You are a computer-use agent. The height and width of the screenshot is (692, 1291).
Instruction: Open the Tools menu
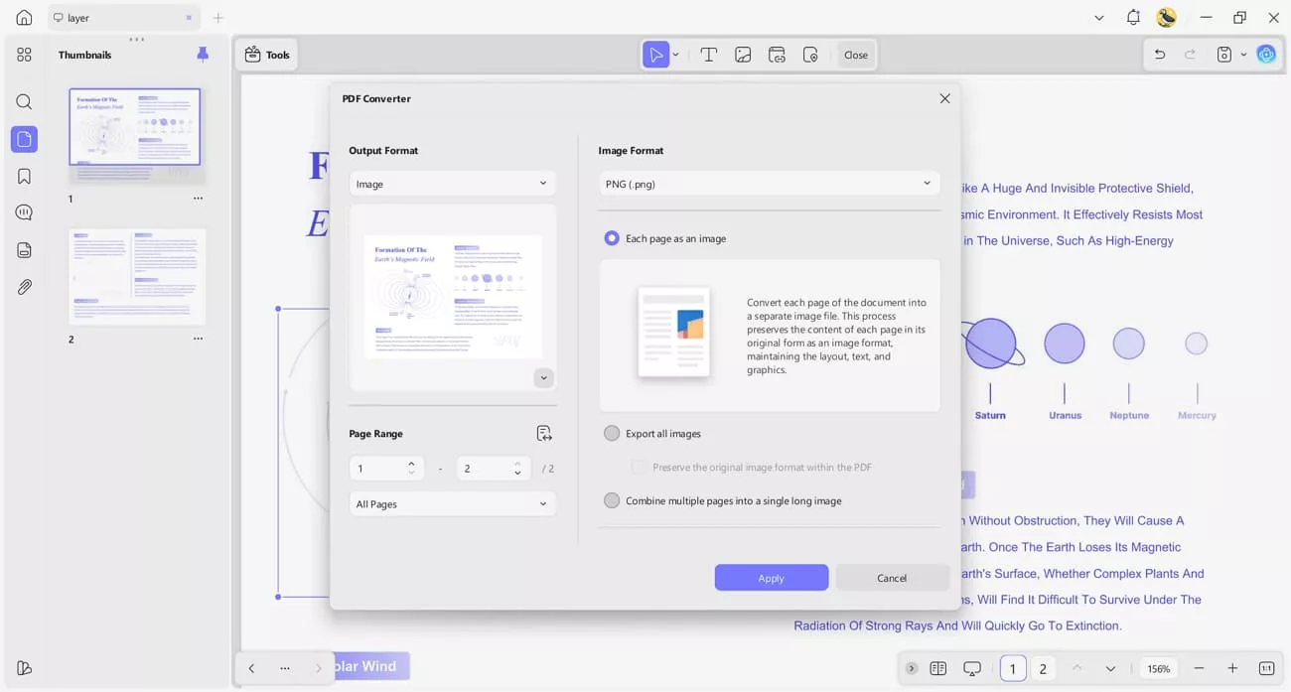click(x=267, y=55)
